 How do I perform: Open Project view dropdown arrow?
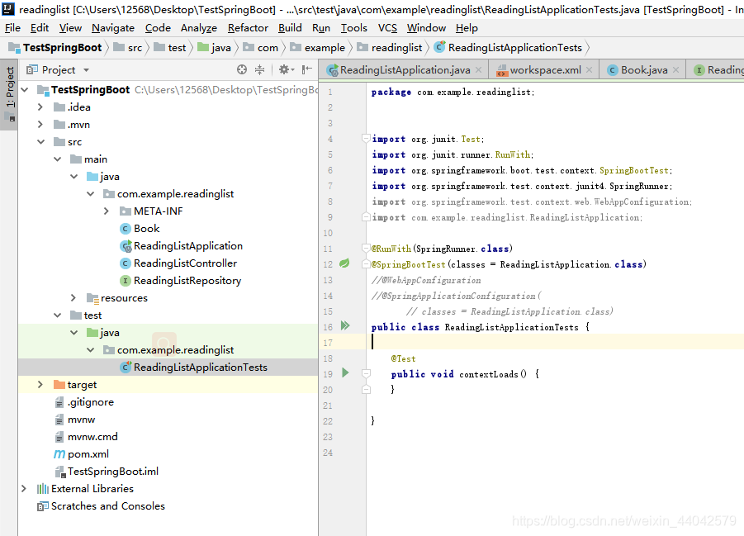click(x=87, y=70)
